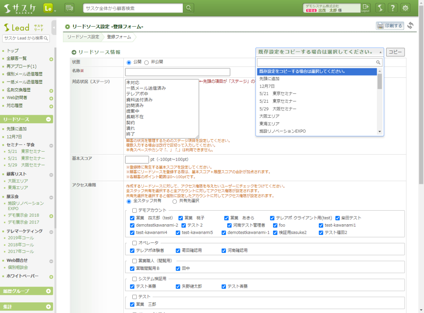Image resolution: width=424 pixels, height=313 pixels.
Task: Click plus icon next to 全顧客一覧
Action: pos(51,59)
